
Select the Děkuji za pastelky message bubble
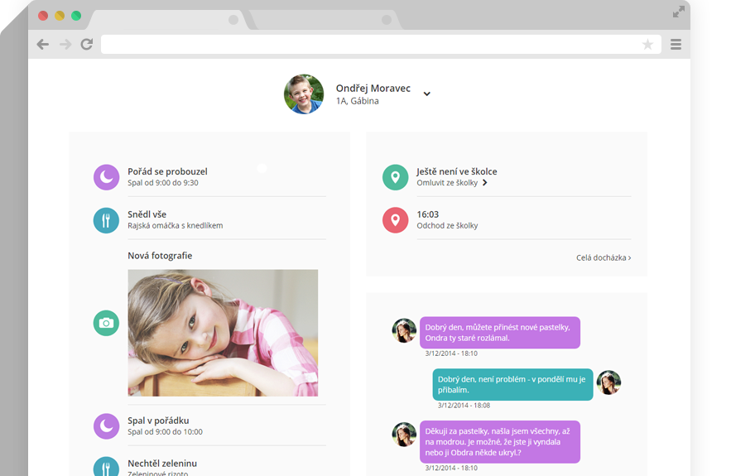coord(500,442)
